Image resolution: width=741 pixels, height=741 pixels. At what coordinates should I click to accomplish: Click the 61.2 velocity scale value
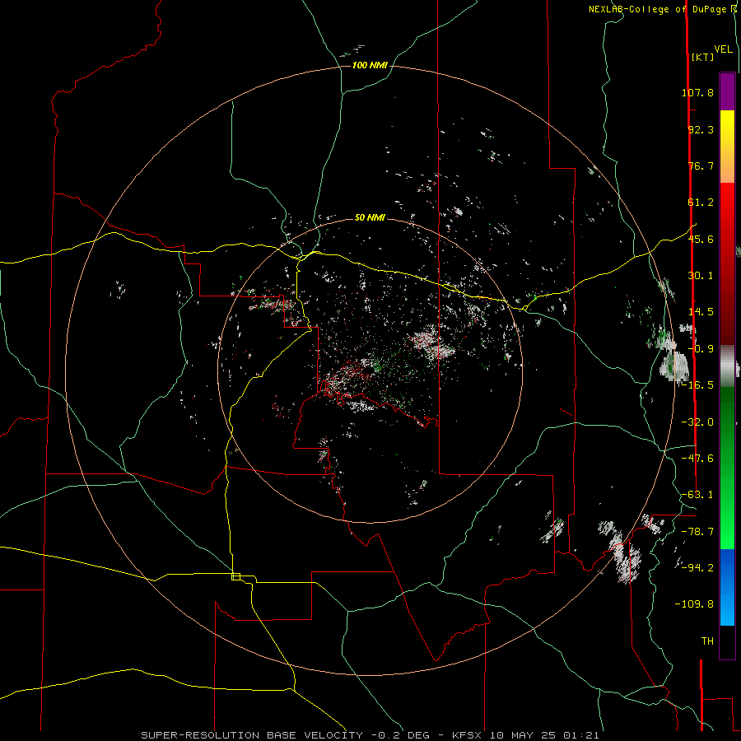click(701, 203)
